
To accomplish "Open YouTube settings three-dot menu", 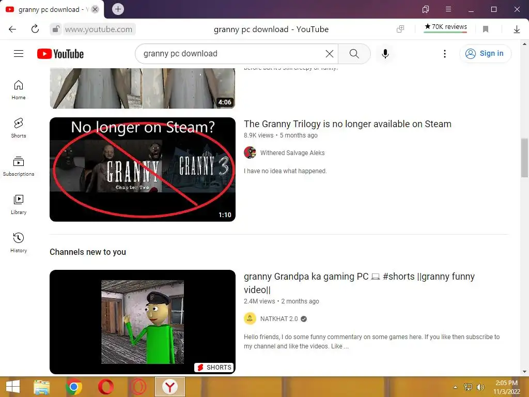I will click(445, 54).
